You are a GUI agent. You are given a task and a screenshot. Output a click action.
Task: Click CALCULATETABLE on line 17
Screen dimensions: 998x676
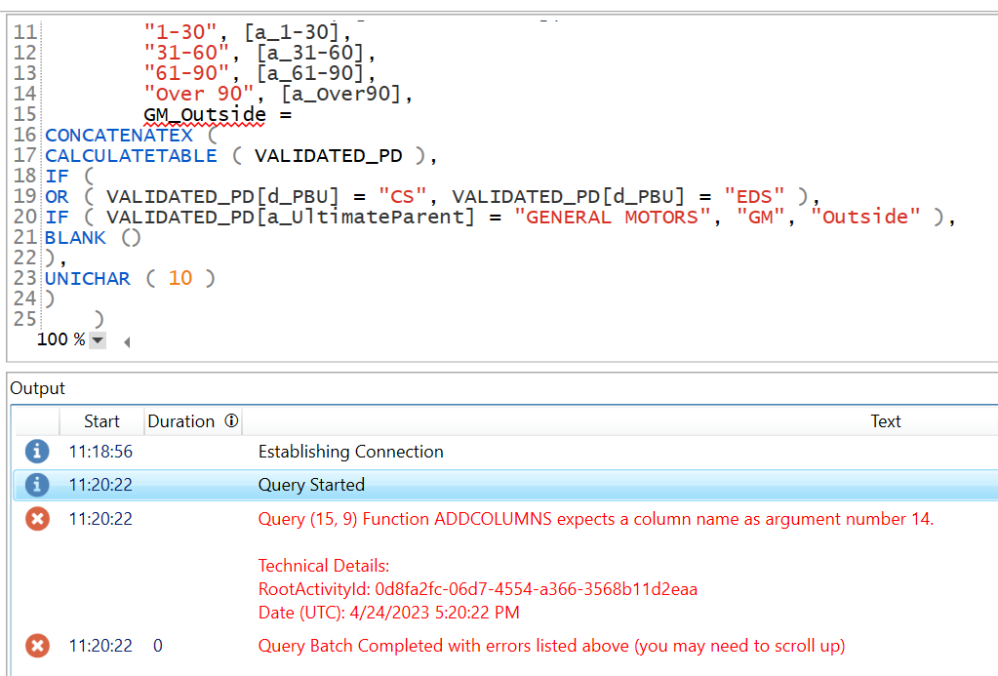[131, 155]
